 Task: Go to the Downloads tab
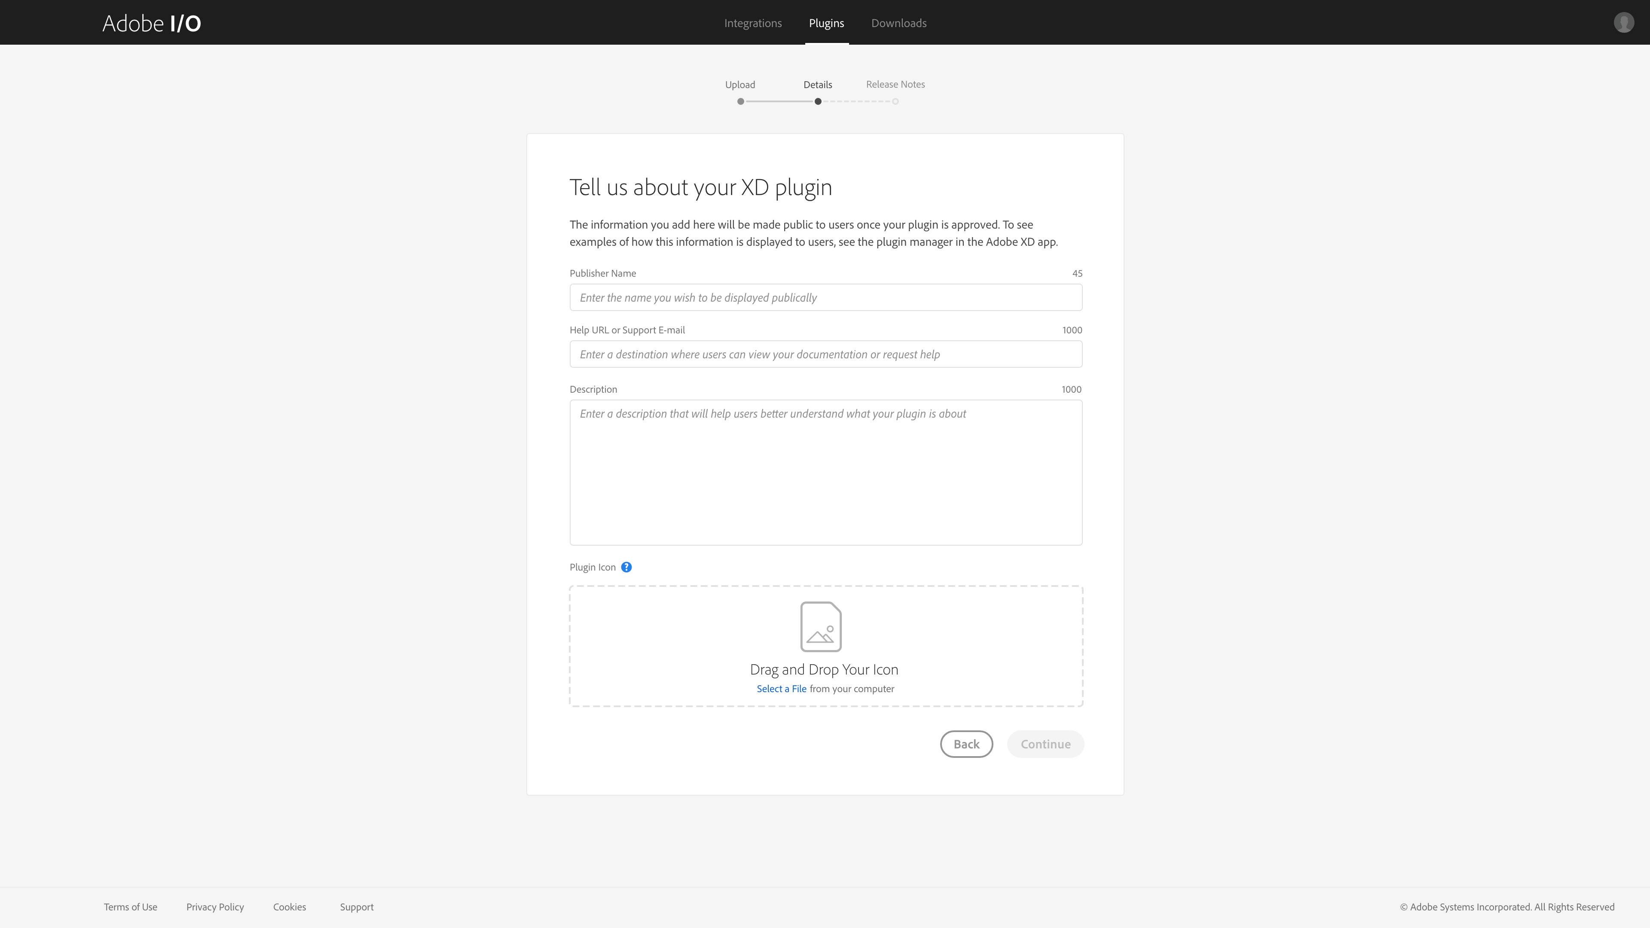pyautogui.click(x=898, y=23)
